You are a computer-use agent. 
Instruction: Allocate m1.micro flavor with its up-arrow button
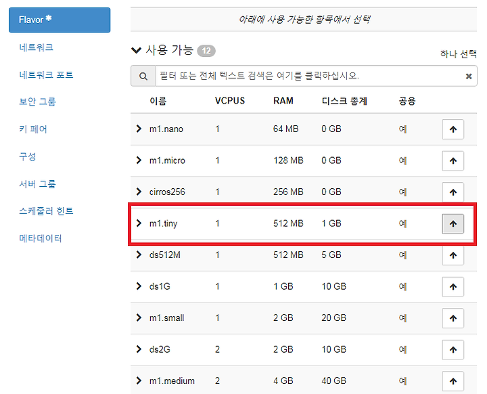click(x=453, y=160)
